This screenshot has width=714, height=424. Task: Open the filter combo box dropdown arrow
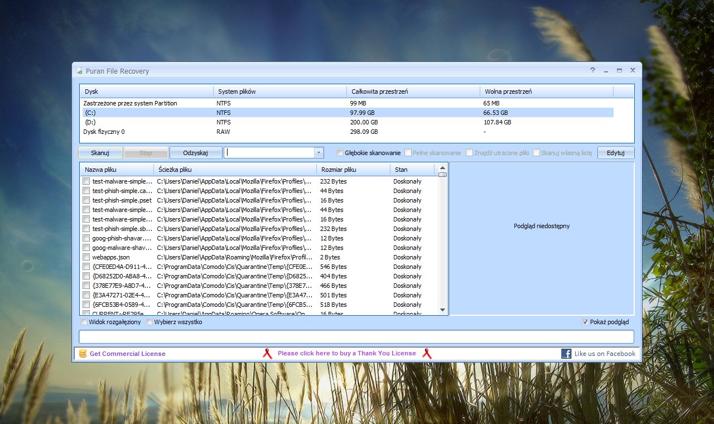click(319, 152)
